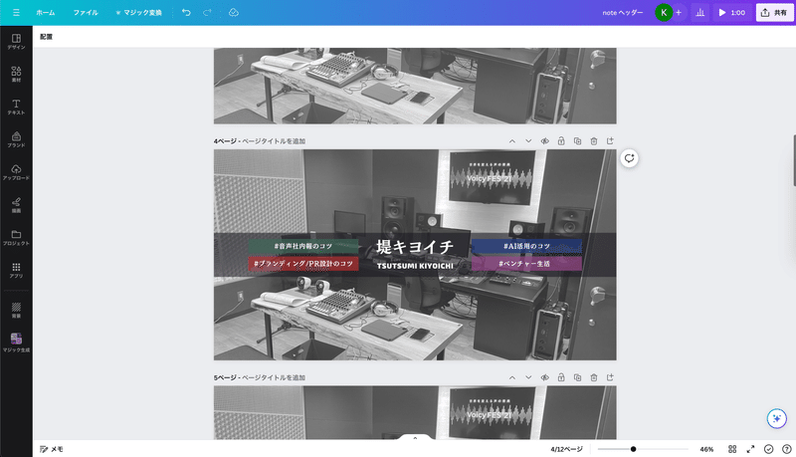Open the アップロード sidebar panel
796x457 pixels.
[x=16, y=172]
